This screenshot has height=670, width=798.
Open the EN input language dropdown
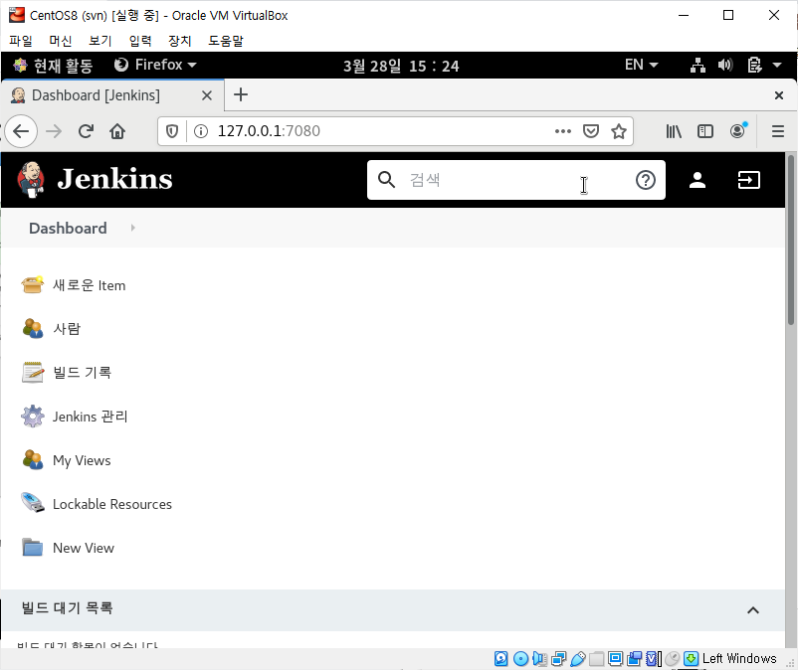click(641, 65)
